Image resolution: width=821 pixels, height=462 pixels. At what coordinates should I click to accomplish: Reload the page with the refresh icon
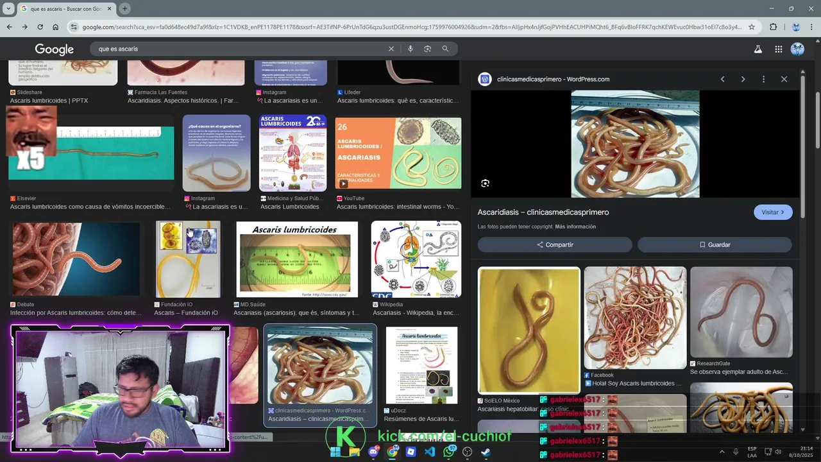(x=40, y=27)
